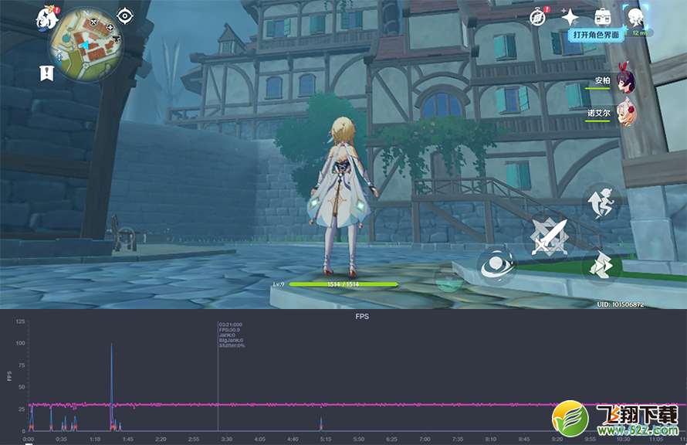Viewport: 687px width, 445px height.
Task: Click the first jank spike at 0:00
Action: point(31,419)
